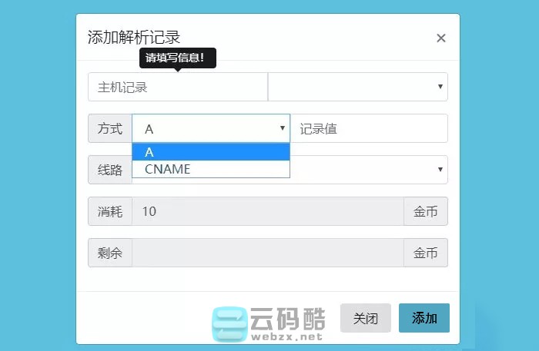This screenshot has height=351, width=539.
Task: Click the 消耗 field showing 10
Action: pyautogui.click(x=267, y=211)
